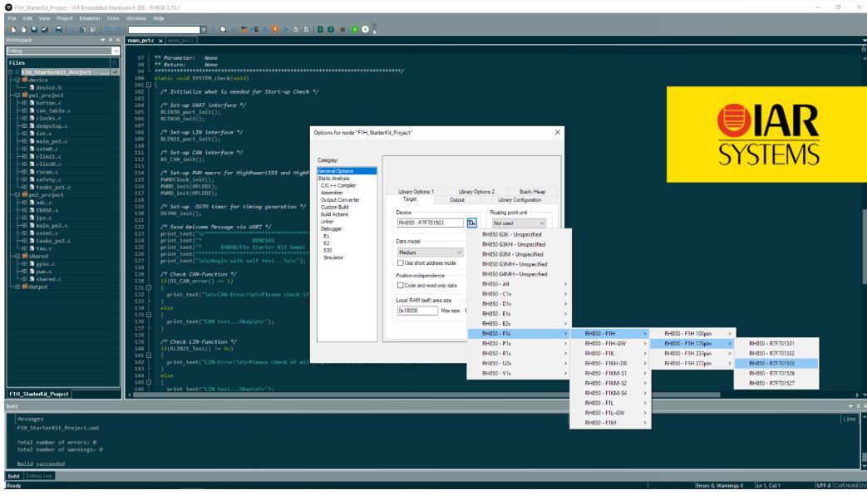Open the Debug configuration dropdown in Workspace
The width and height of the screenshot is (867, 495).
[116, 51]
